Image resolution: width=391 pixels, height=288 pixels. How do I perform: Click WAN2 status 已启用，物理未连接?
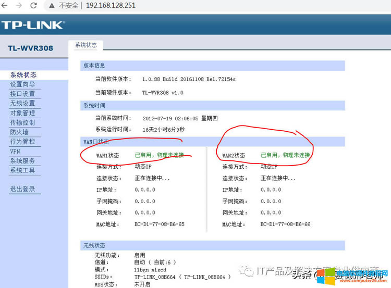tap(285, 155)
